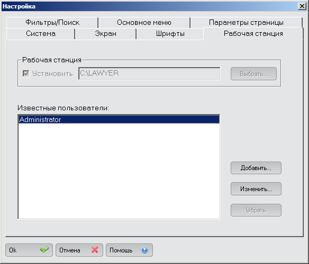Click the Выбрать... browse button

click(253, 74)
